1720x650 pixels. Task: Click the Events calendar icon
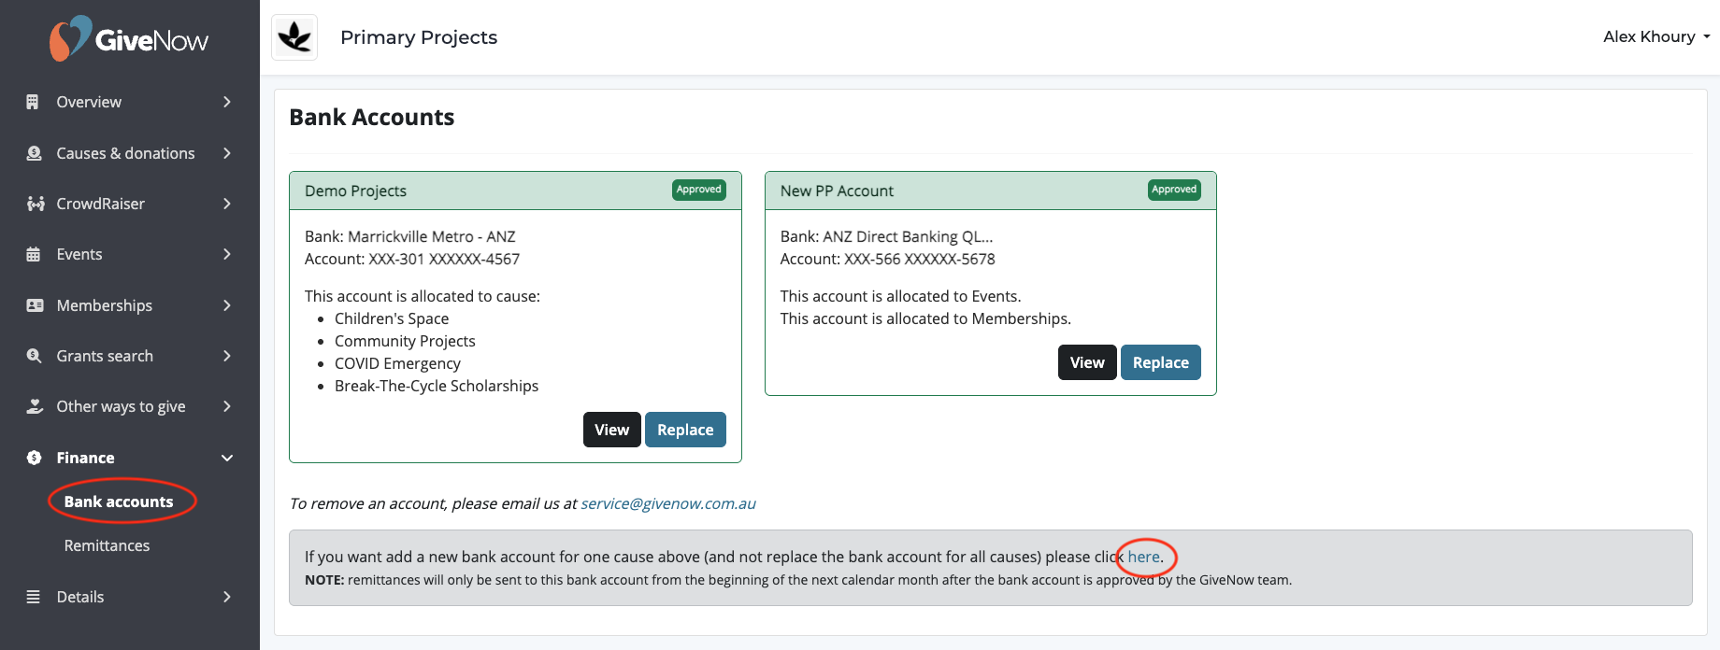point(34,254)
